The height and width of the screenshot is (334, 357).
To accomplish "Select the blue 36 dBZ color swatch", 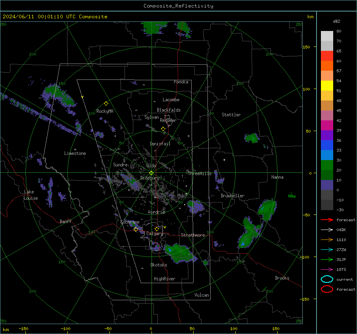I will point(327,145).
